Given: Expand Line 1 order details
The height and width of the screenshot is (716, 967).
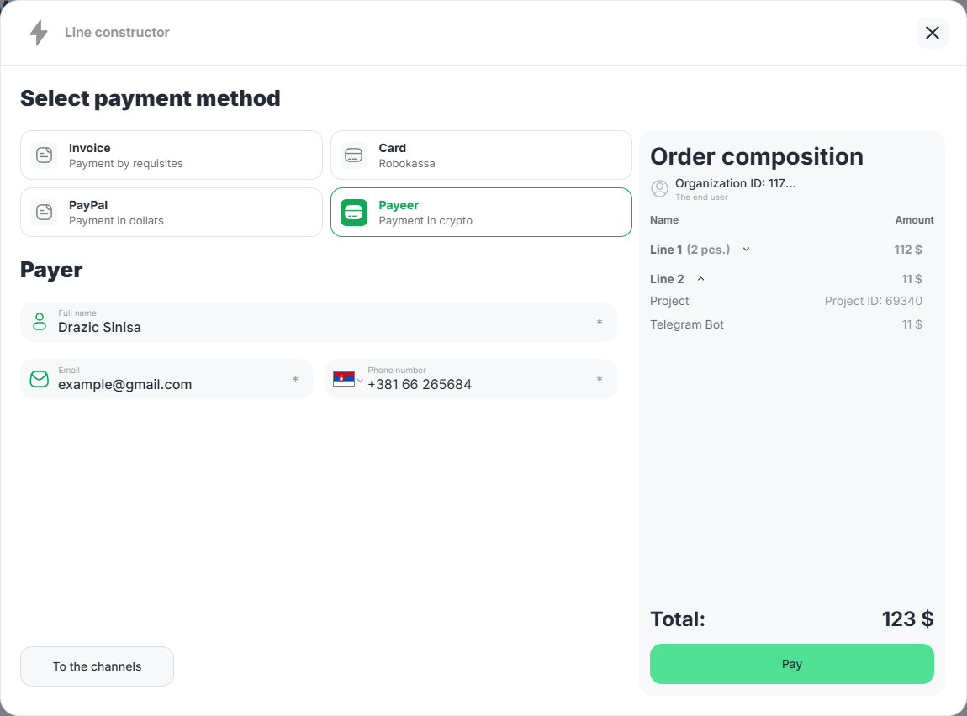Looking at the screenshot, I should [746, 250].
